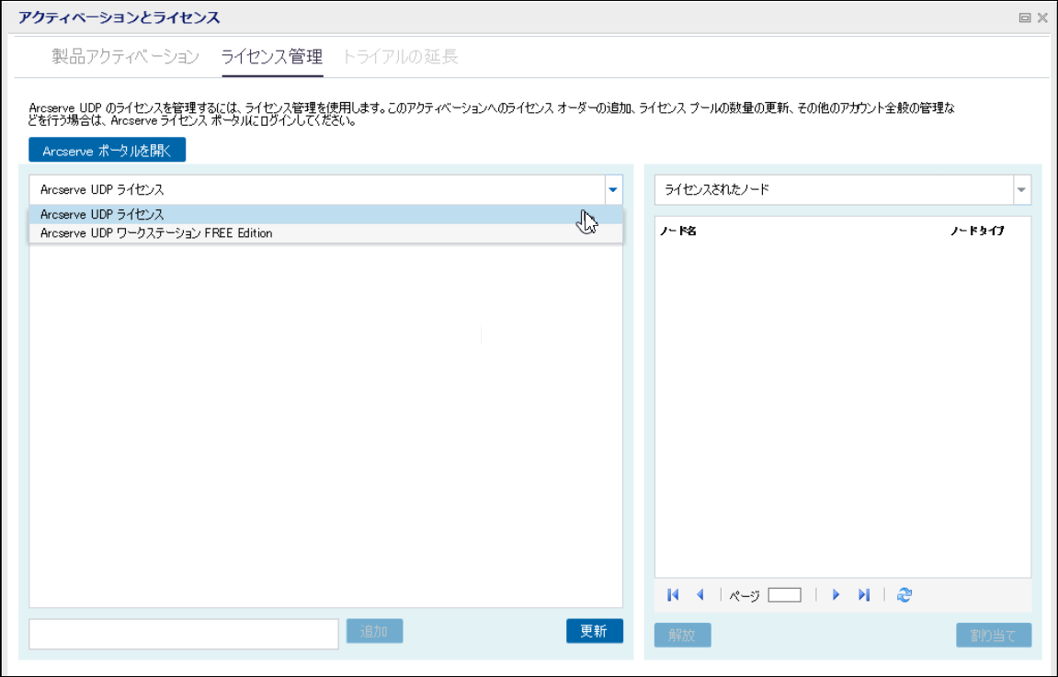This screenshot has height=677, width=1058.
Task: Click the 解放 button
Action: pos(682,635)
